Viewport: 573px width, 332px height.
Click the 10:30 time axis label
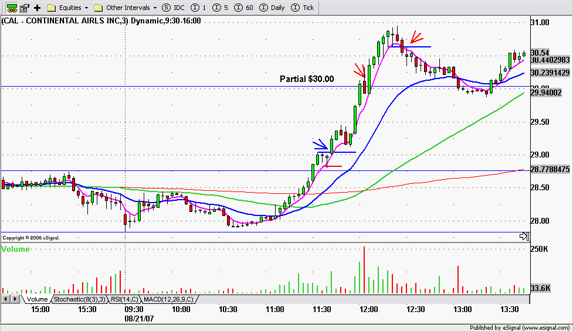coord(228,310)
